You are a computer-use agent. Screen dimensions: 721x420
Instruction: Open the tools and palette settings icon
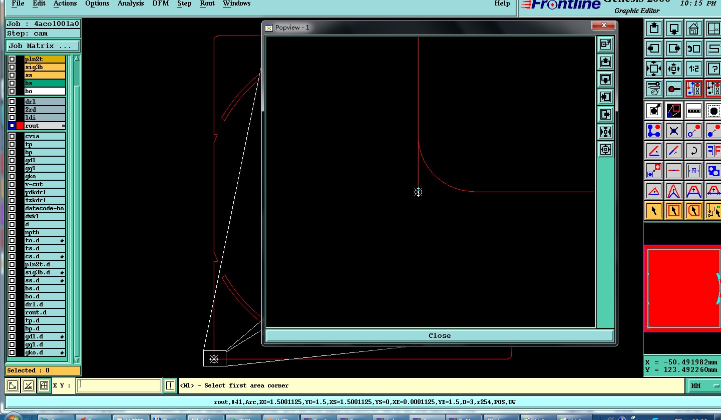click(654, 89)
